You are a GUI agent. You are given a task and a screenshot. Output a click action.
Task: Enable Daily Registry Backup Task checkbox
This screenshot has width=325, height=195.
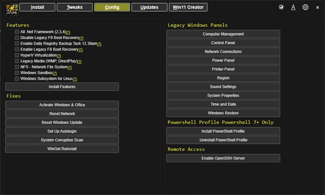(x=17, y=44)
